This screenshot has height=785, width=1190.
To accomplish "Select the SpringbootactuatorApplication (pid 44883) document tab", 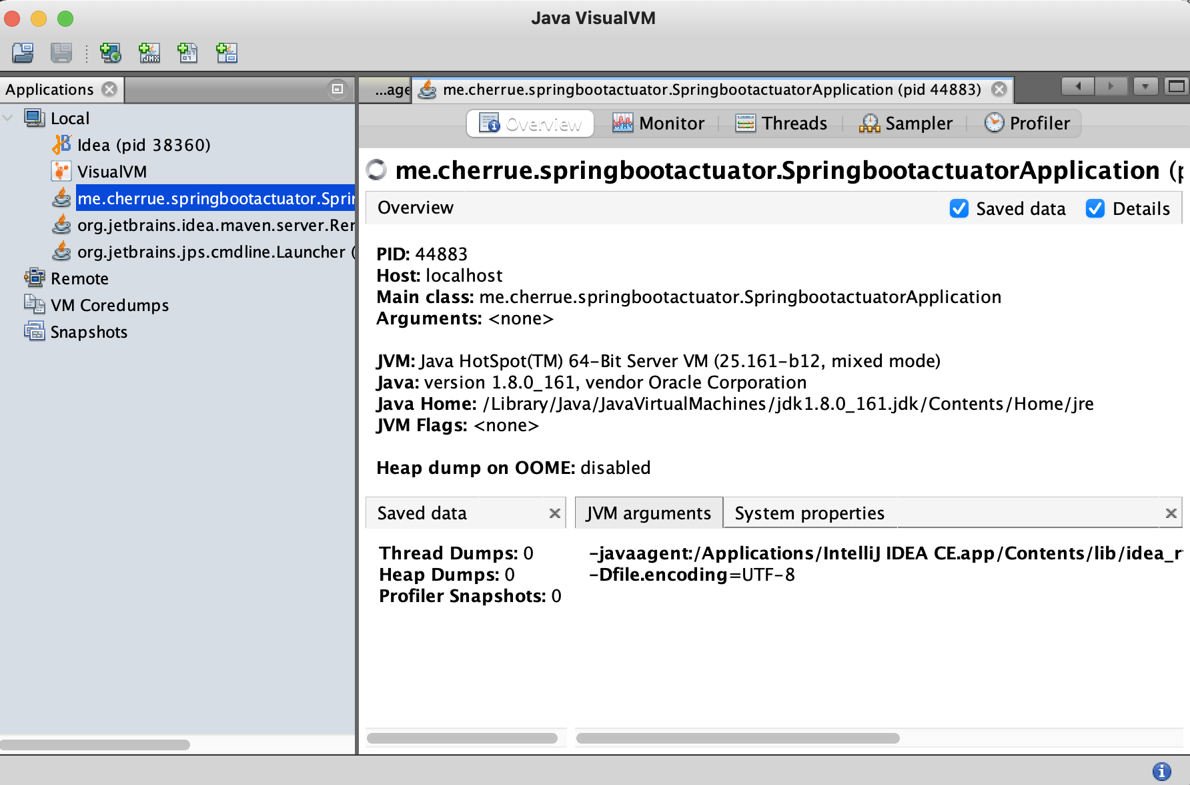I will (712, 89).
